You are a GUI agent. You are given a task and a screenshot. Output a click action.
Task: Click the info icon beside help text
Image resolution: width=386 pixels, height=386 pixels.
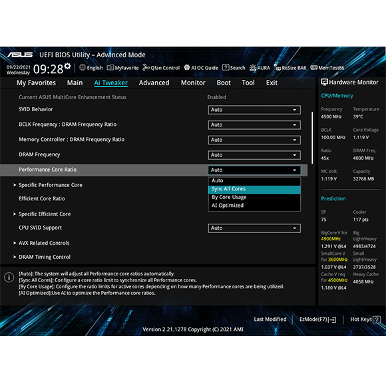(x=9, y=278)
